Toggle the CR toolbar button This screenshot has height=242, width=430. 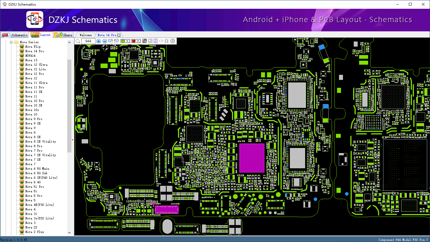click(161, 41)
